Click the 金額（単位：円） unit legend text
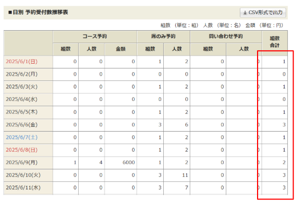This screenshot has height=205, width=298. (x=265, y=25)
